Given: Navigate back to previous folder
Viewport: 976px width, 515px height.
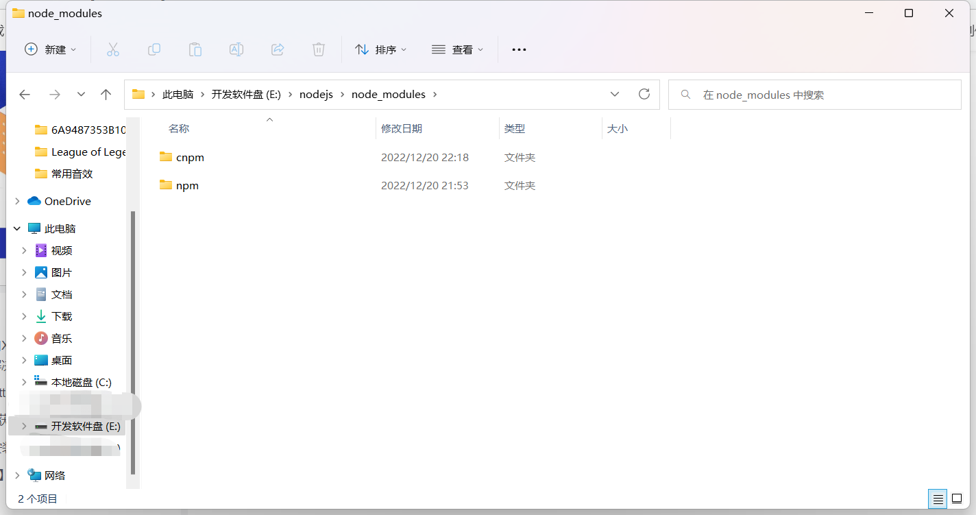Looking at the screenshot, I should pos(25,95).
